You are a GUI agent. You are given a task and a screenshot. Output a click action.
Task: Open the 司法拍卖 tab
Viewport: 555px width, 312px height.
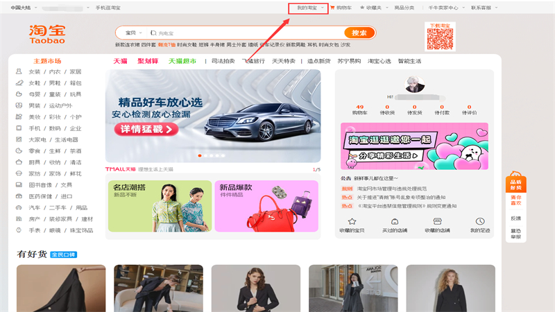pyautogui.click(x=223, y=61)
